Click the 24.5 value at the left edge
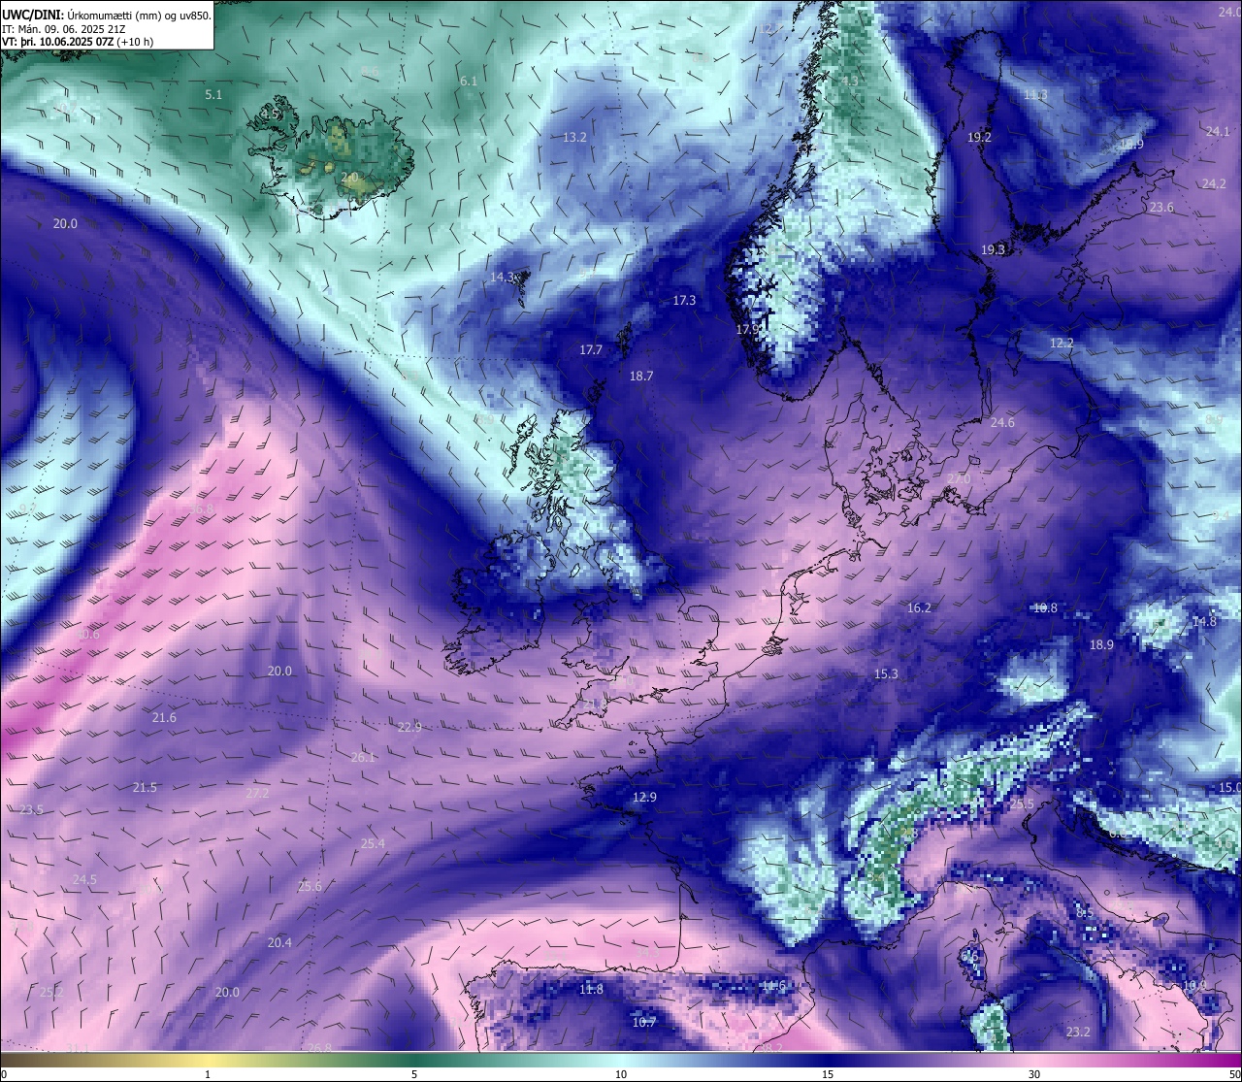Screen dimensions: 1242x1082 84,880
